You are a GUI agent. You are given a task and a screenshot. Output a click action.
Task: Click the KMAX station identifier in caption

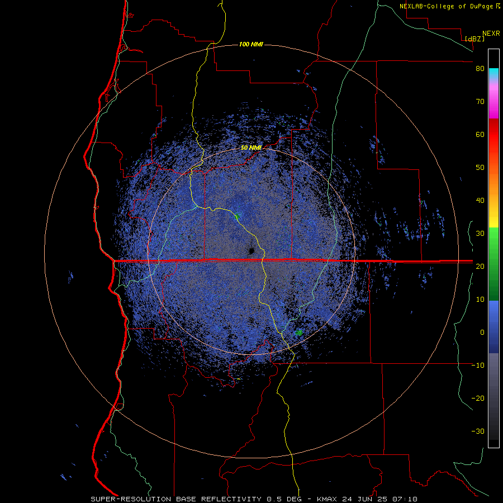327,499
